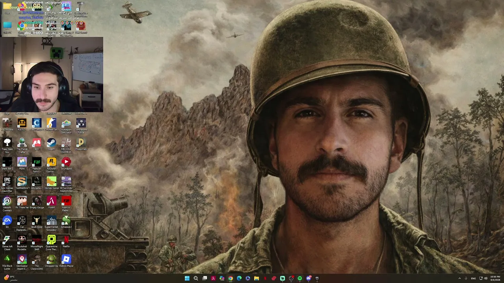The image size is (504, 283).
Task: Click the Ubisoft Connect desktop icon
Action: click(7, 204)
